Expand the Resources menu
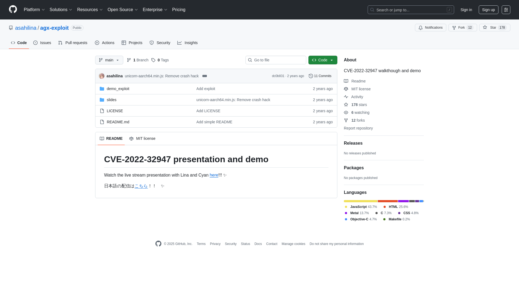Screen dimensions: 519x292 (90, 10)
